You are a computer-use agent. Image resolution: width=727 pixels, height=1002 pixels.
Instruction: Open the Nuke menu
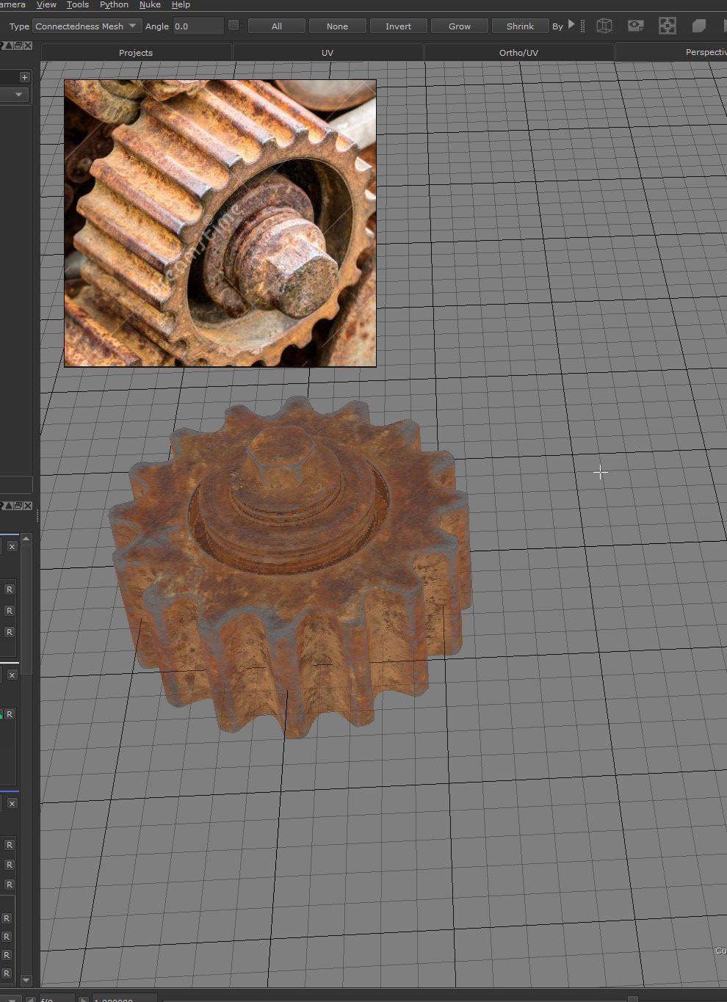pyautogui.click(x=150, y=4)
